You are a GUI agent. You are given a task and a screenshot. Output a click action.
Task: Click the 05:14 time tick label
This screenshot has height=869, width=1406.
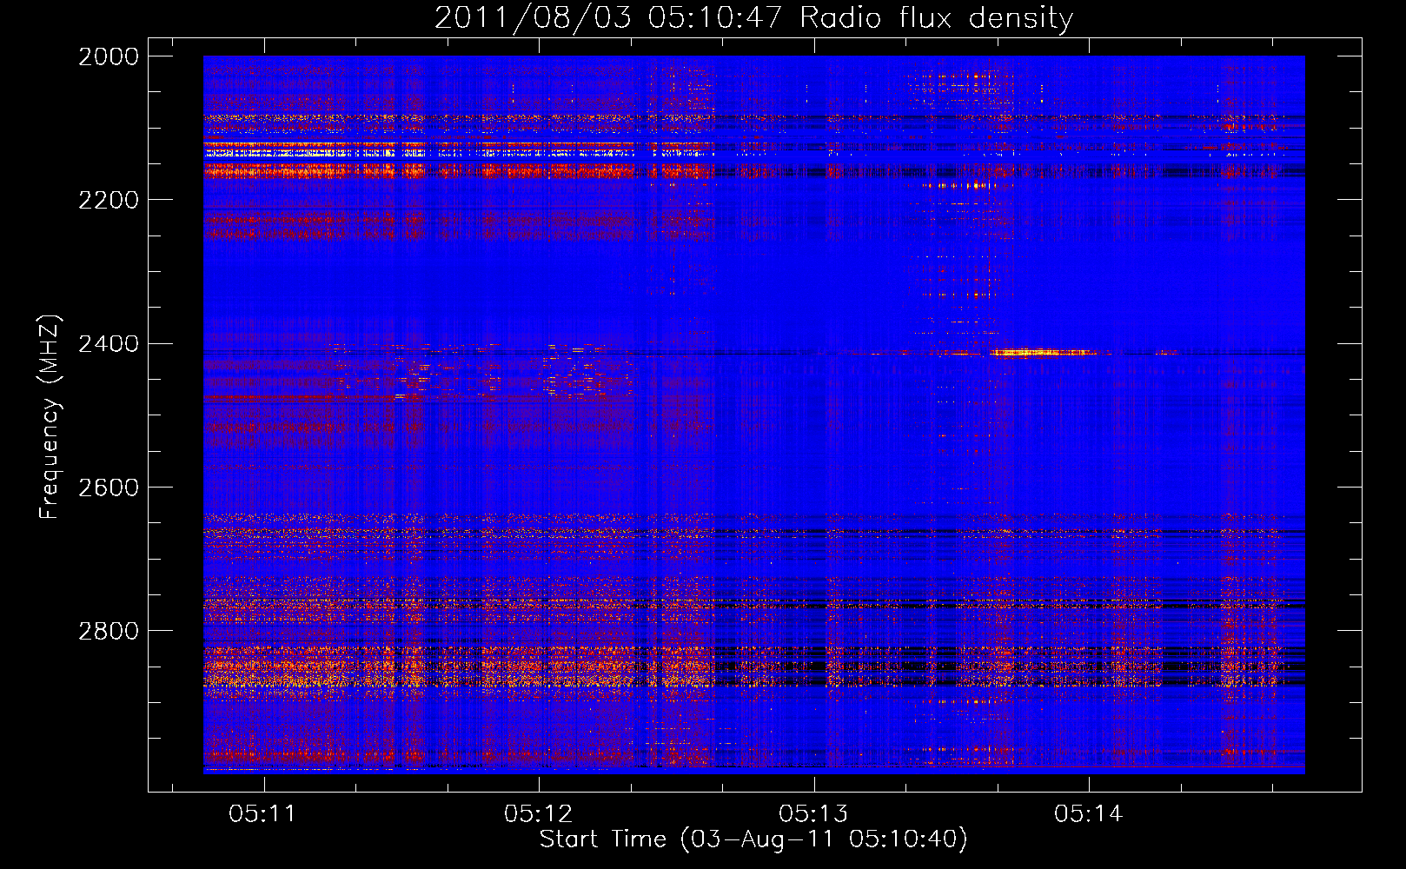1089,814
